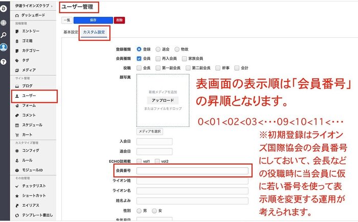Check the 第一副会長 checkbox
Image resolution: width=358 pixels, height=222 pixels.
[x=158, y=68]
